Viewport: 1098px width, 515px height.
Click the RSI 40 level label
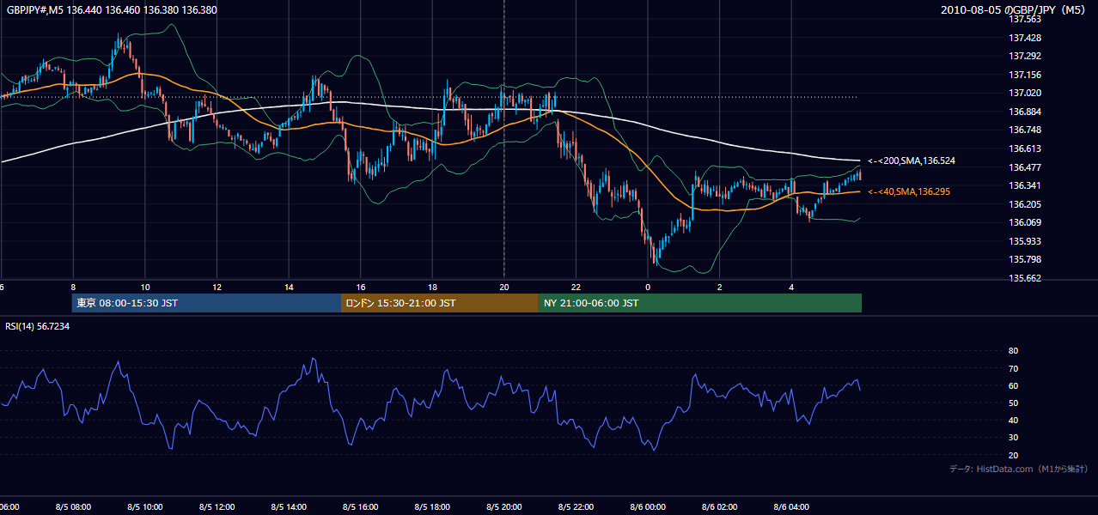pos(1013,420)
